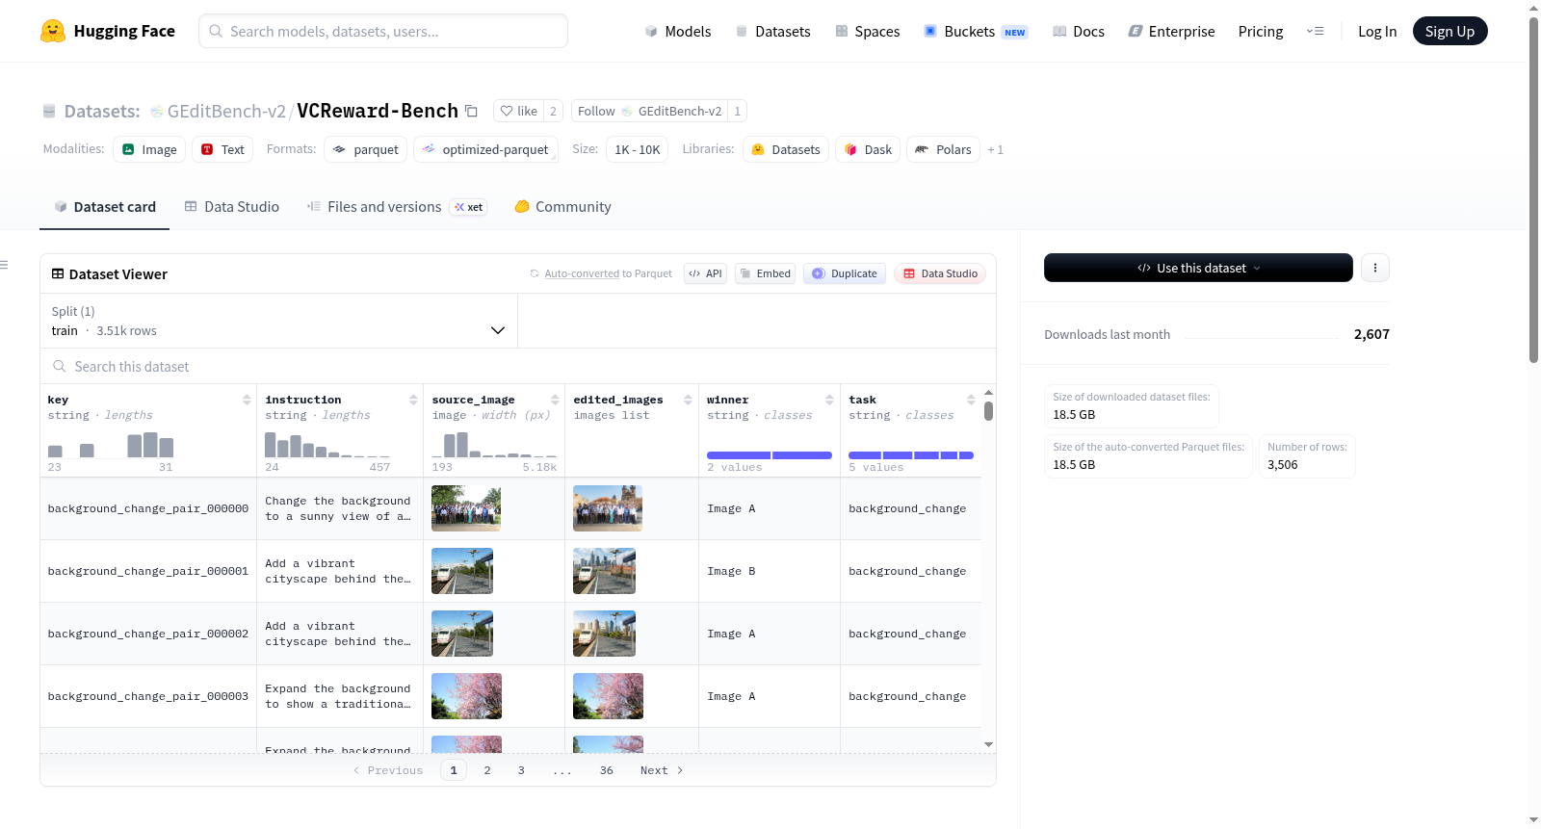Open the Dataset card tab

pyautogui.click(x=104, y=206)
